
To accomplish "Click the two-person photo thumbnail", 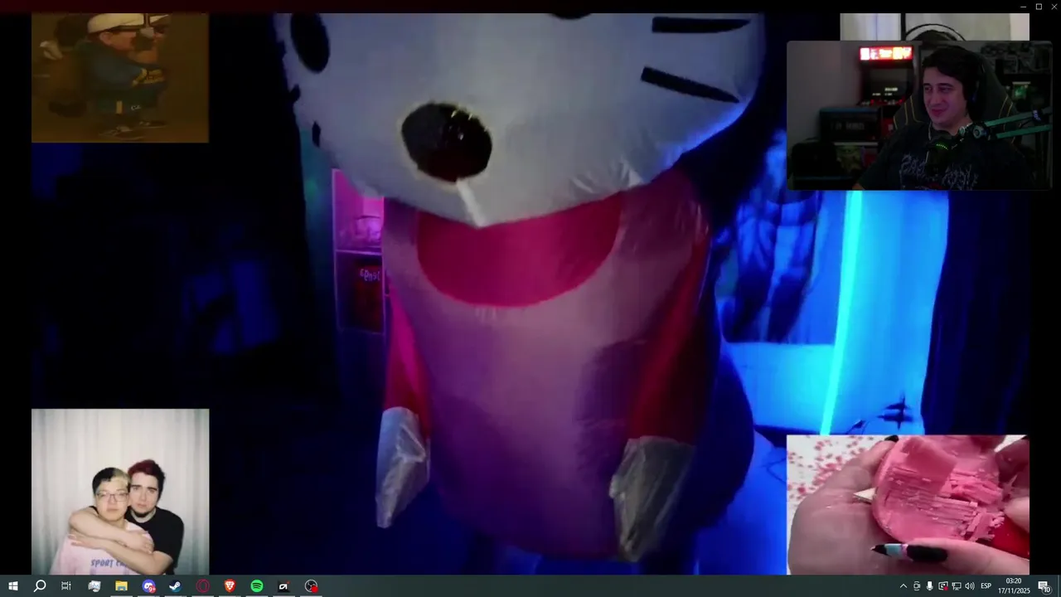I will tap(120, 492).
